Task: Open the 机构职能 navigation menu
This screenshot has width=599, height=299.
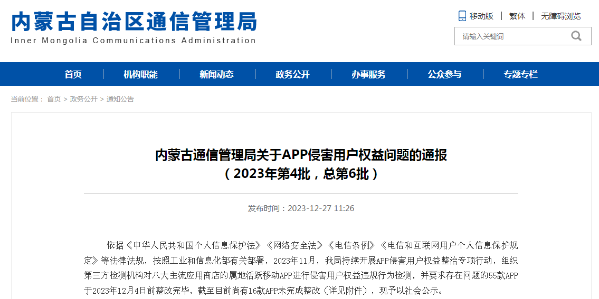Action: pos(141,74)
